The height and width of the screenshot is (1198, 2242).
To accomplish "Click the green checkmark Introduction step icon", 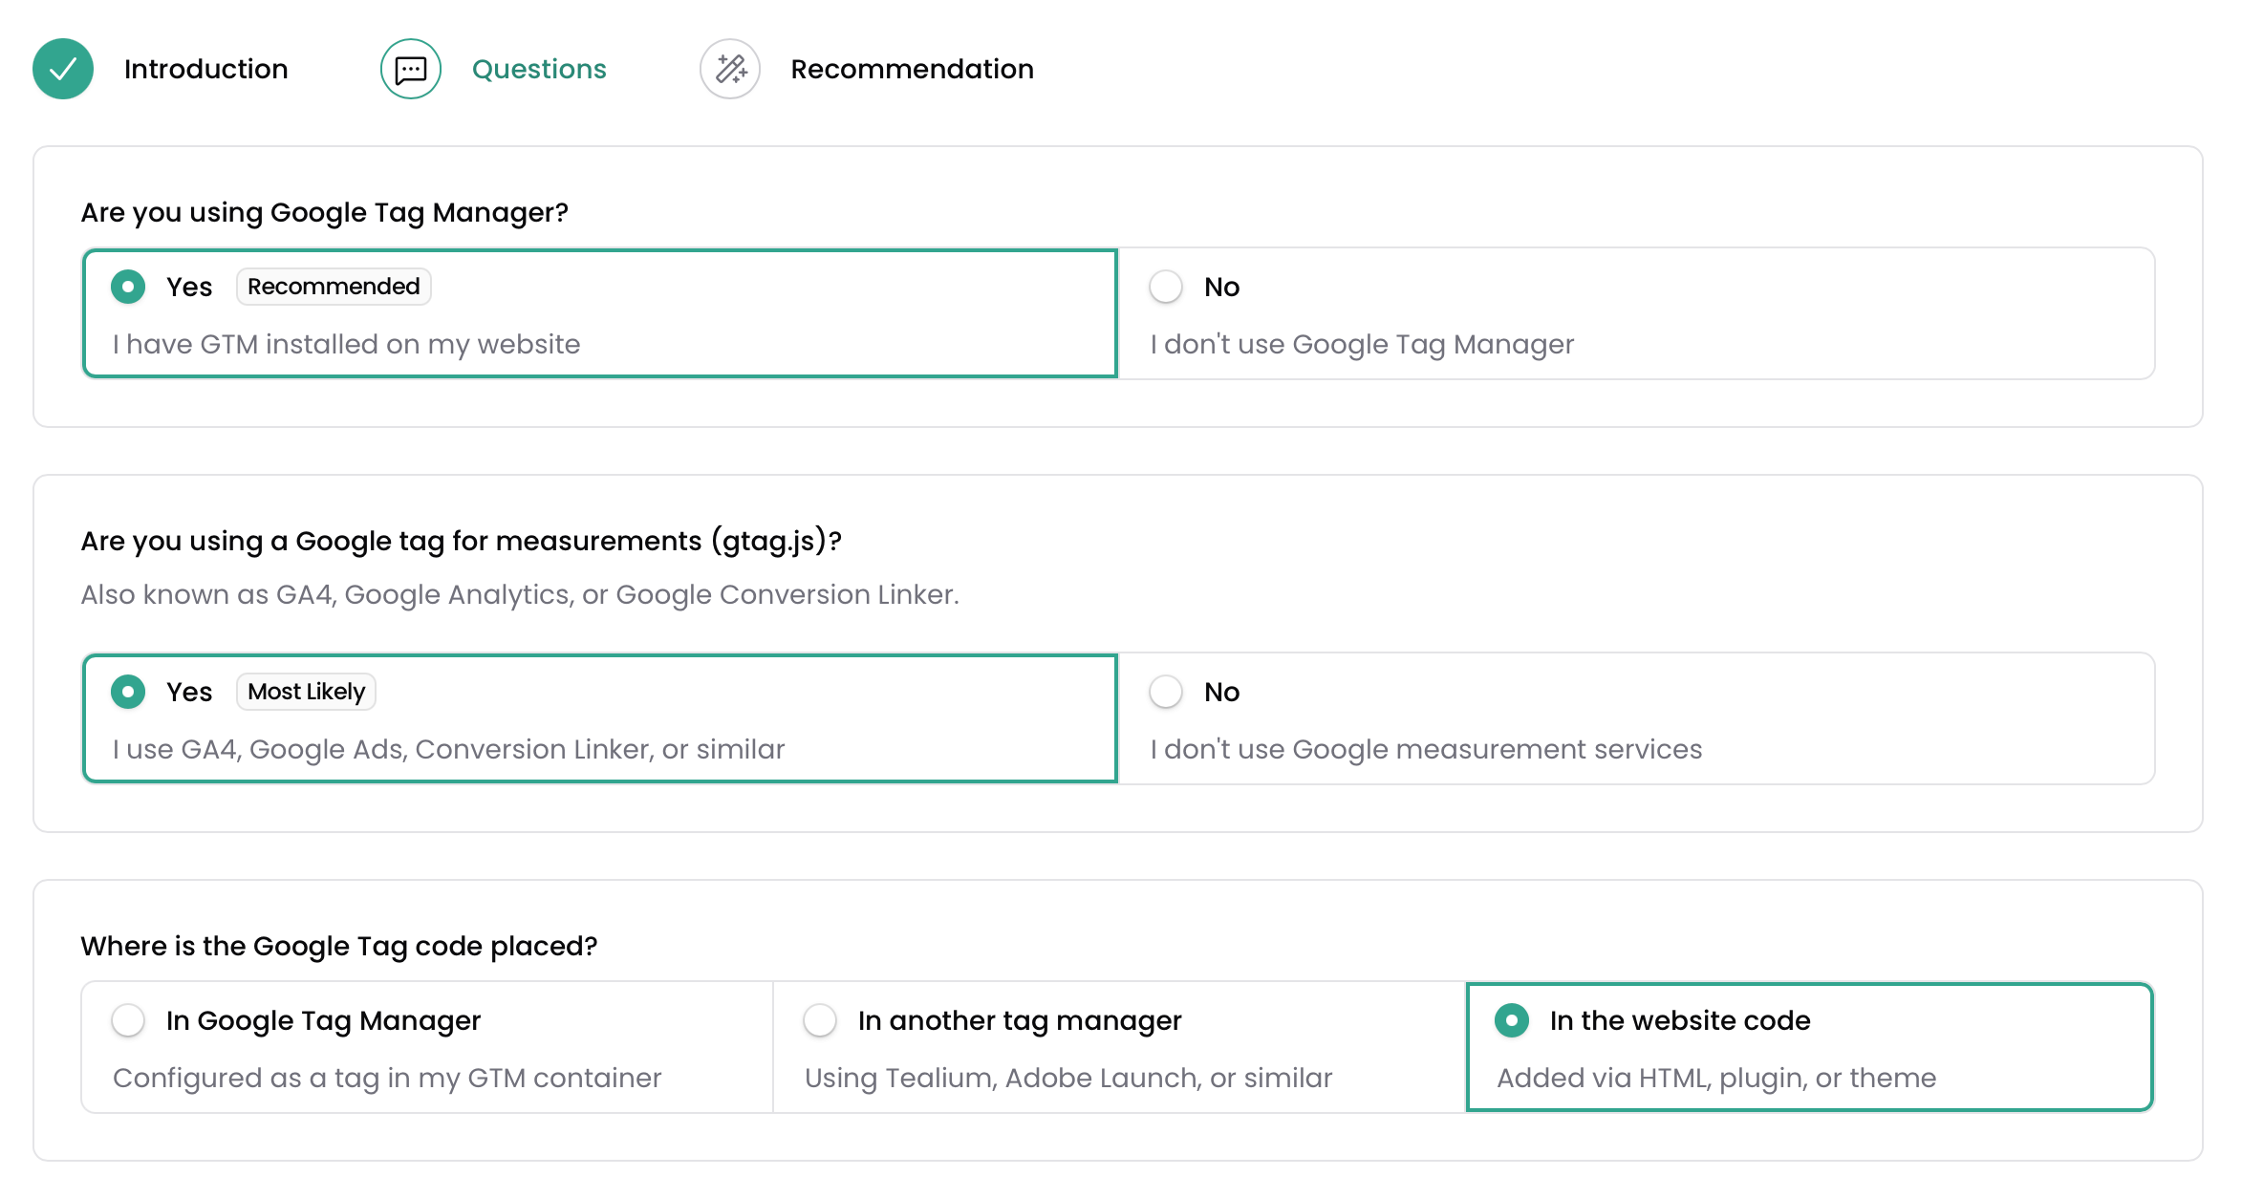I will pos(63,69).
